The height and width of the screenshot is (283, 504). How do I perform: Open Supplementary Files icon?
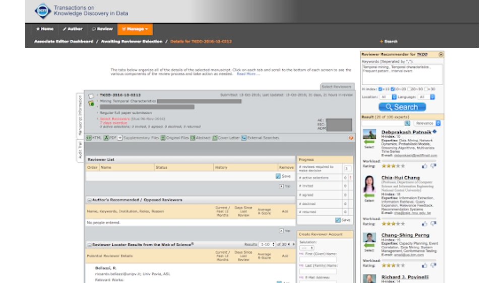pos(120,138)
